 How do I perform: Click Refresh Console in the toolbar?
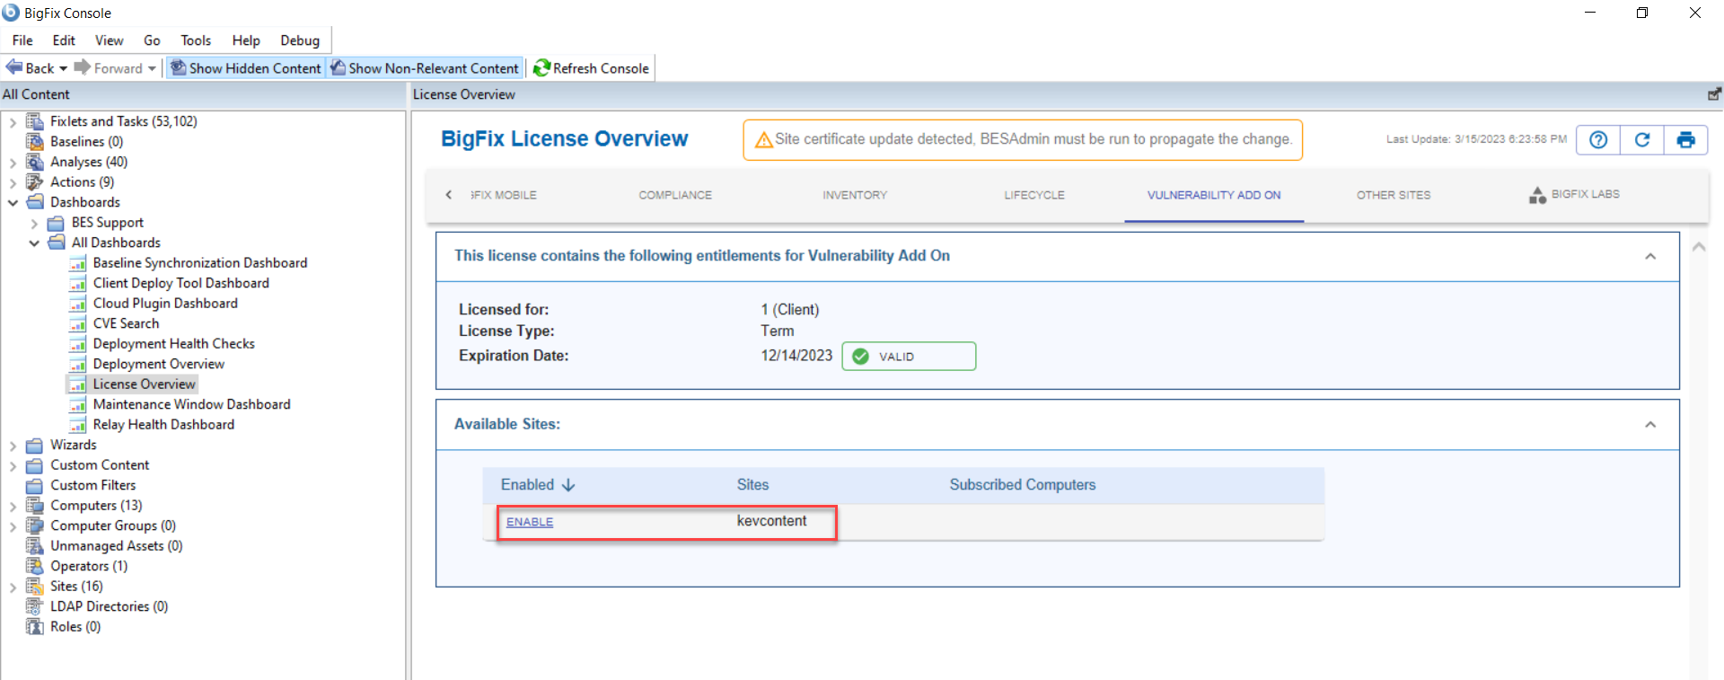point(591,68)
